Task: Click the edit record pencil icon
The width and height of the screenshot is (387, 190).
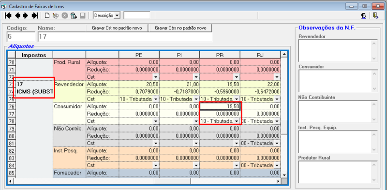Action: click(56, 15)
